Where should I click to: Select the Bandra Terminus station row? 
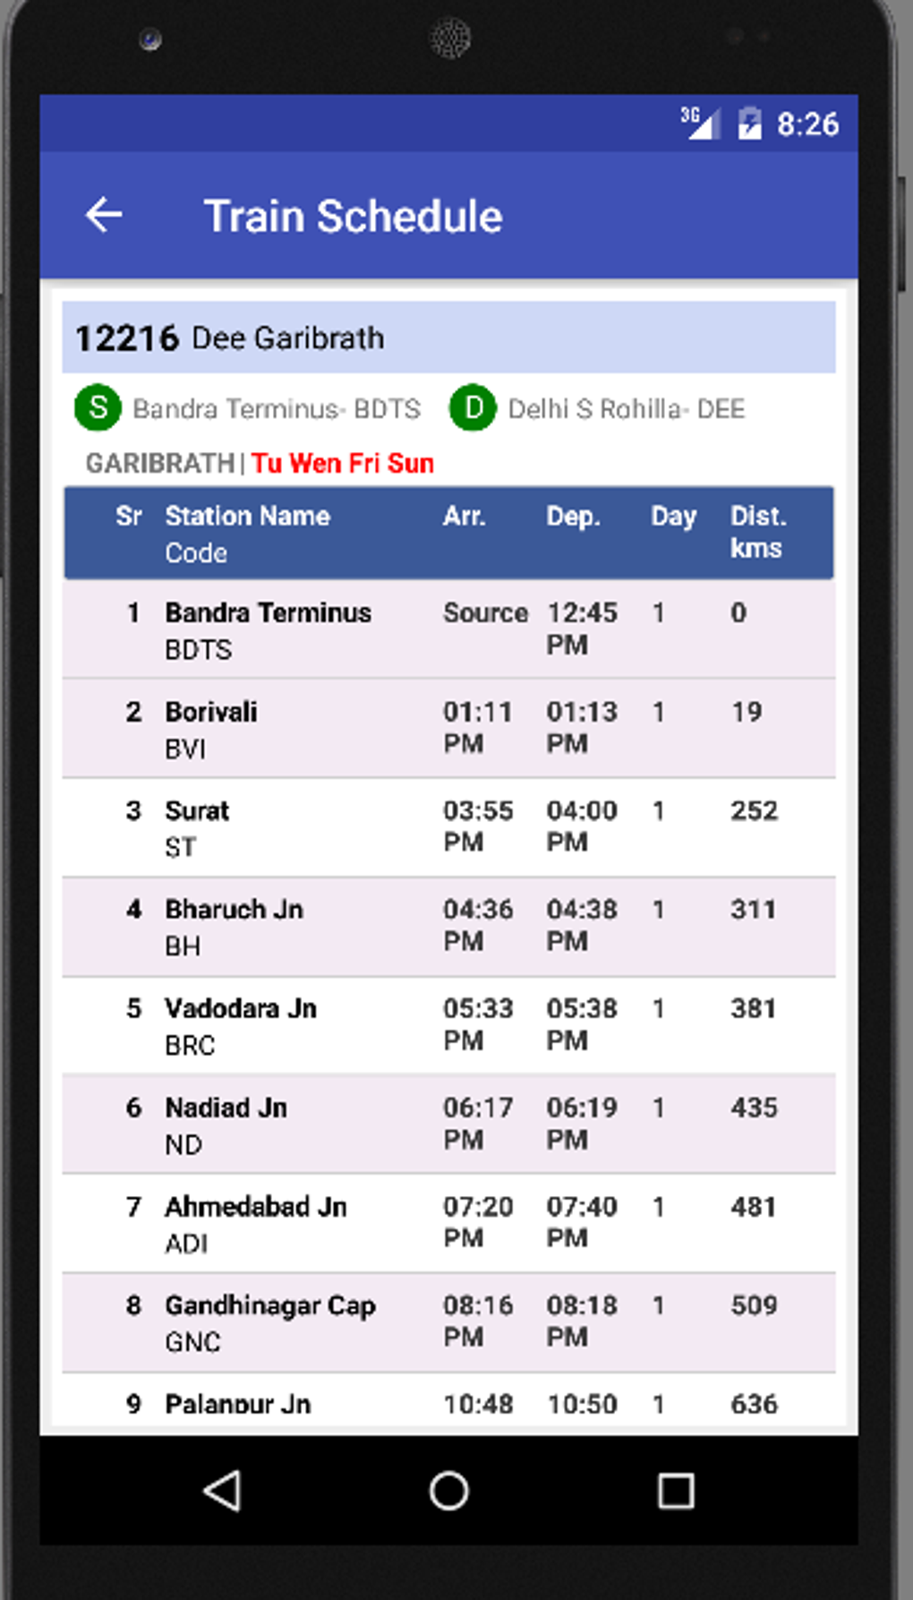pyautogui.click(x=448, y=629)
